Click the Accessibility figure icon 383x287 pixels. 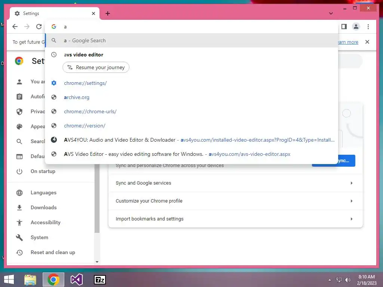19,223
